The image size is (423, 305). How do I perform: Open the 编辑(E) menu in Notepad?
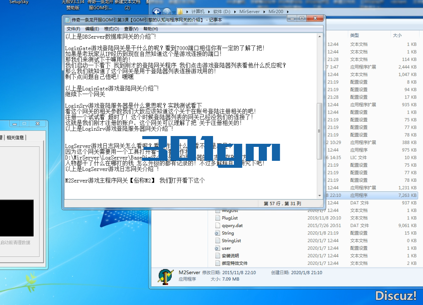[x=92, y=29]
